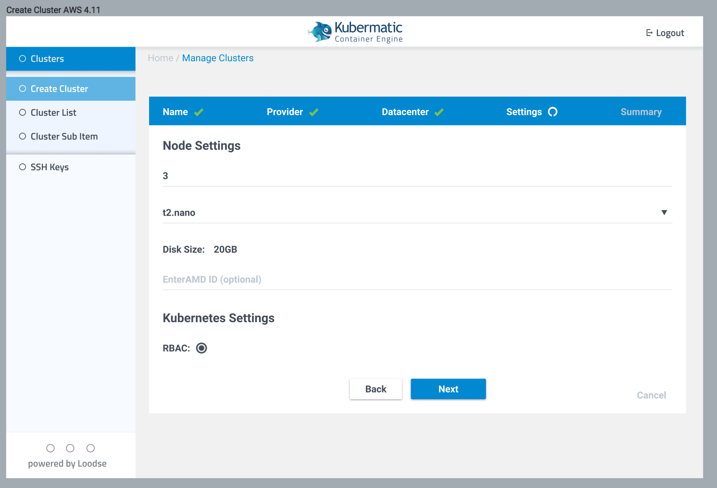Click the Logout icon

coord(649,33)
